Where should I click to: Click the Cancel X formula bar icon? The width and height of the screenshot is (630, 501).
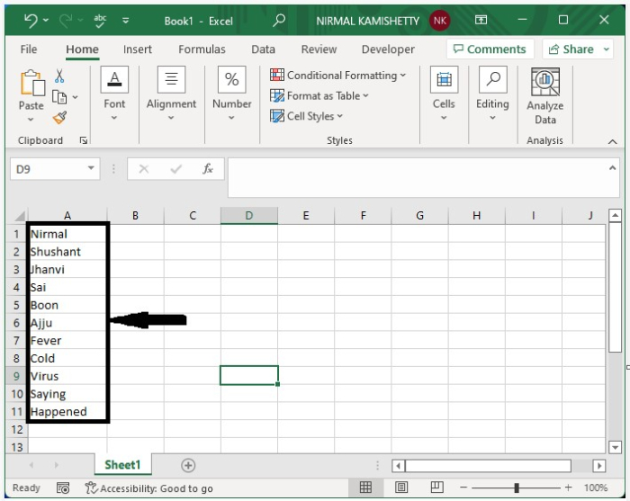(x=144, y=169)
